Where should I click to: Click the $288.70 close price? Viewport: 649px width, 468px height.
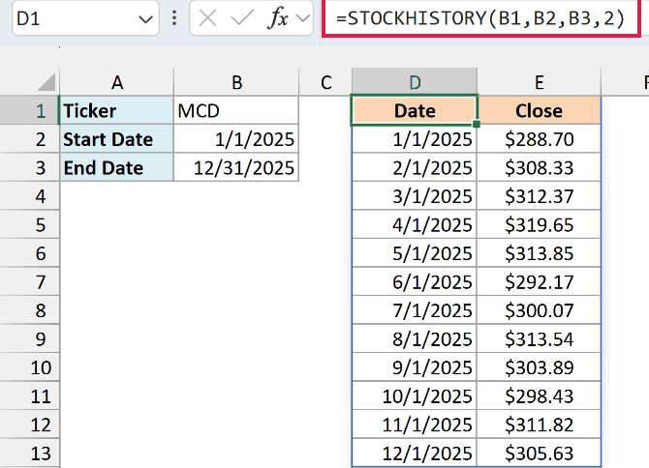[x=539, y=139]
